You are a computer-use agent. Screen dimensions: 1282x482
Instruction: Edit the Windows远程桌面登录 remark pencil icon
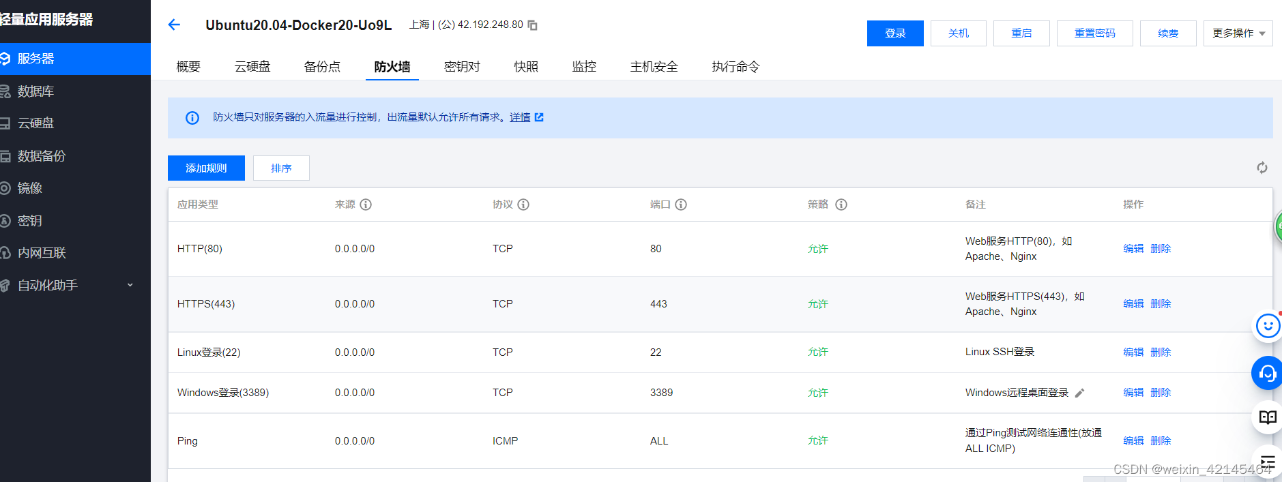1079,393
